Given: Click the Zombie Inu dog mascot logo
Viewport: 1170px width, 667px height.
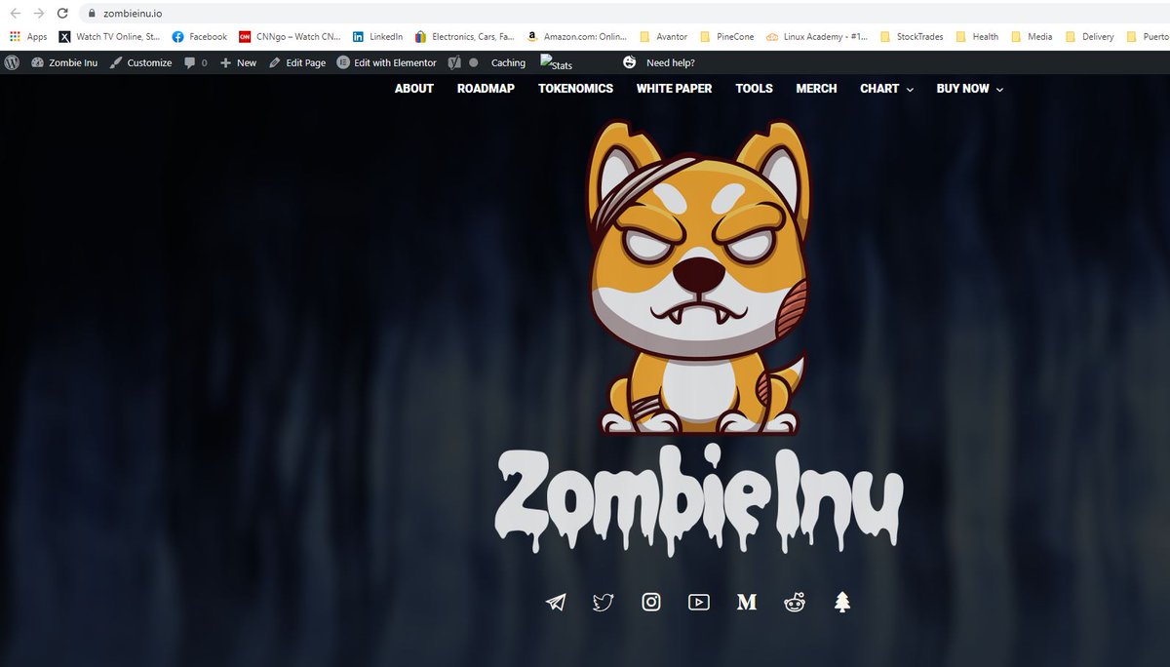Looking at the screenshot, I should [698, 278].
